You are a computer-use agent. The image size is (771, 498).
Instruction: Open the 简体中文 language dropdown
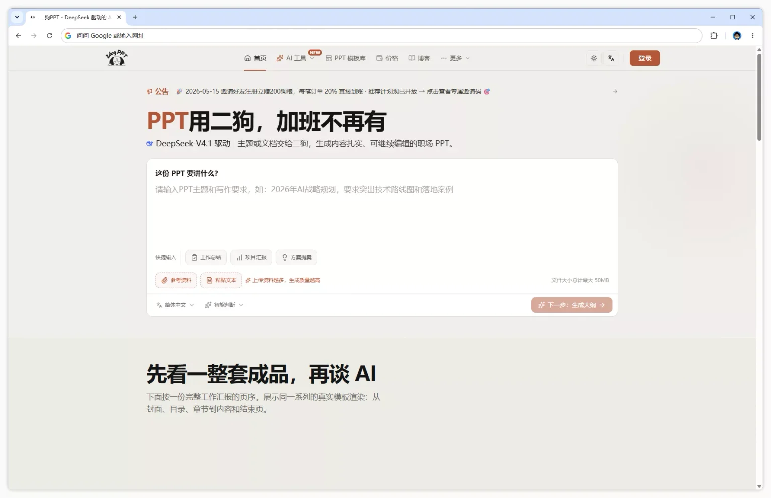175,305
